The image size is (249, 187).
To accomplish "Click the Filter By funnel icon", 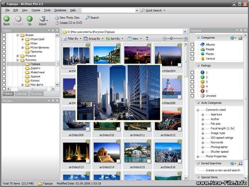I will click(64, 38).
